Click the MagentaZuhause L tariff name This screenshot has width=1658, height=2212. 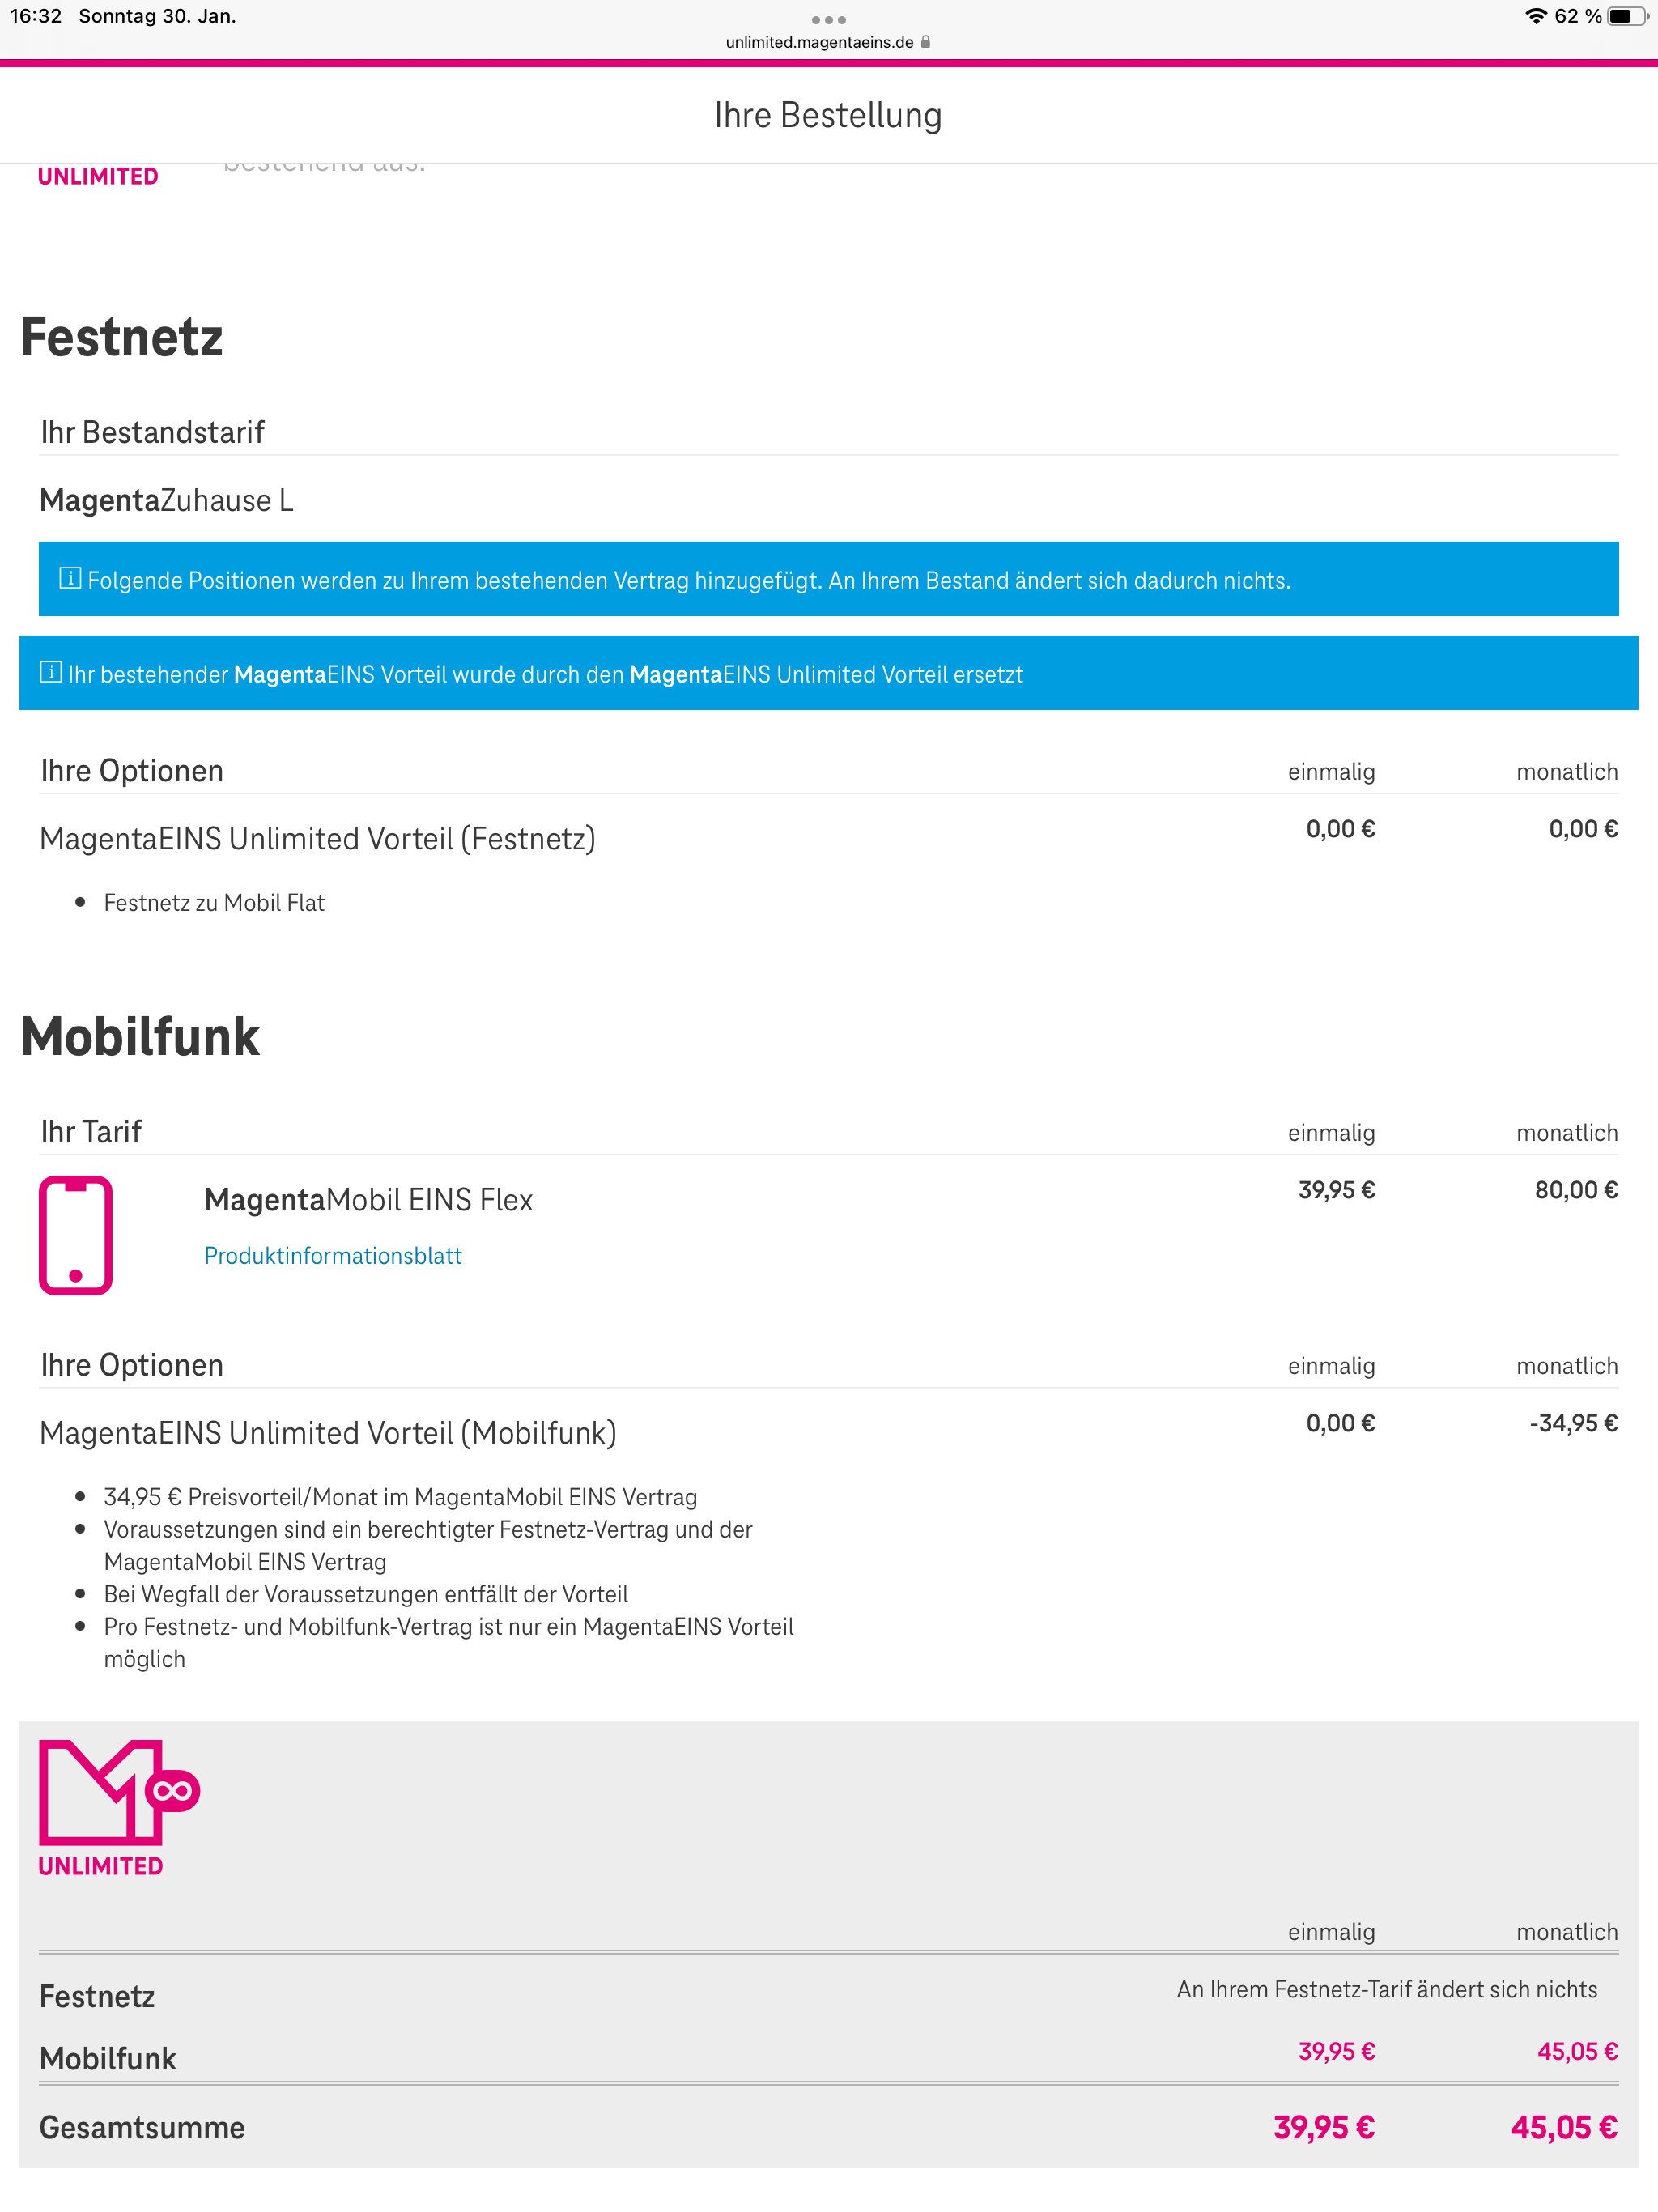click(x=166, y=500)
